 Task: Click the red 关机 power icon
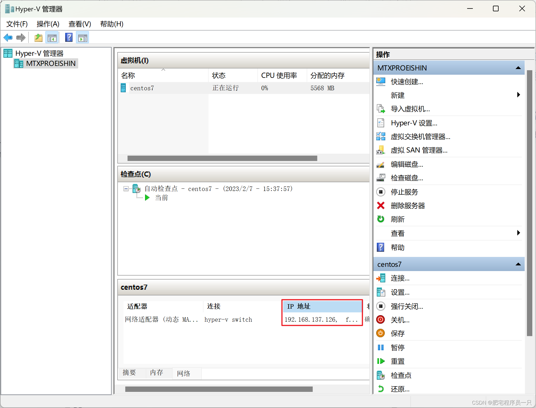click(x=380, y=320)
